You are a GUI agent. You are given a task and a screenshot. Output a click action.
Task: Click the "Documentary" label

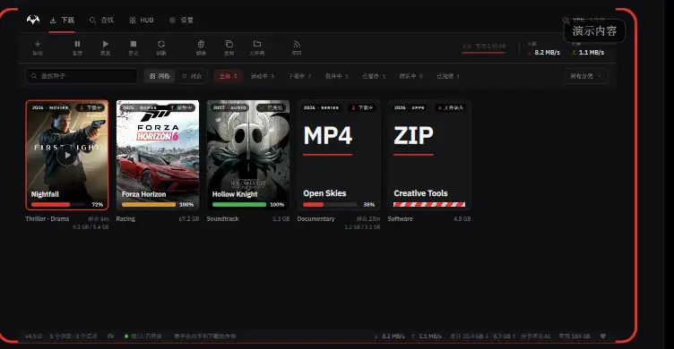[315, 219]
